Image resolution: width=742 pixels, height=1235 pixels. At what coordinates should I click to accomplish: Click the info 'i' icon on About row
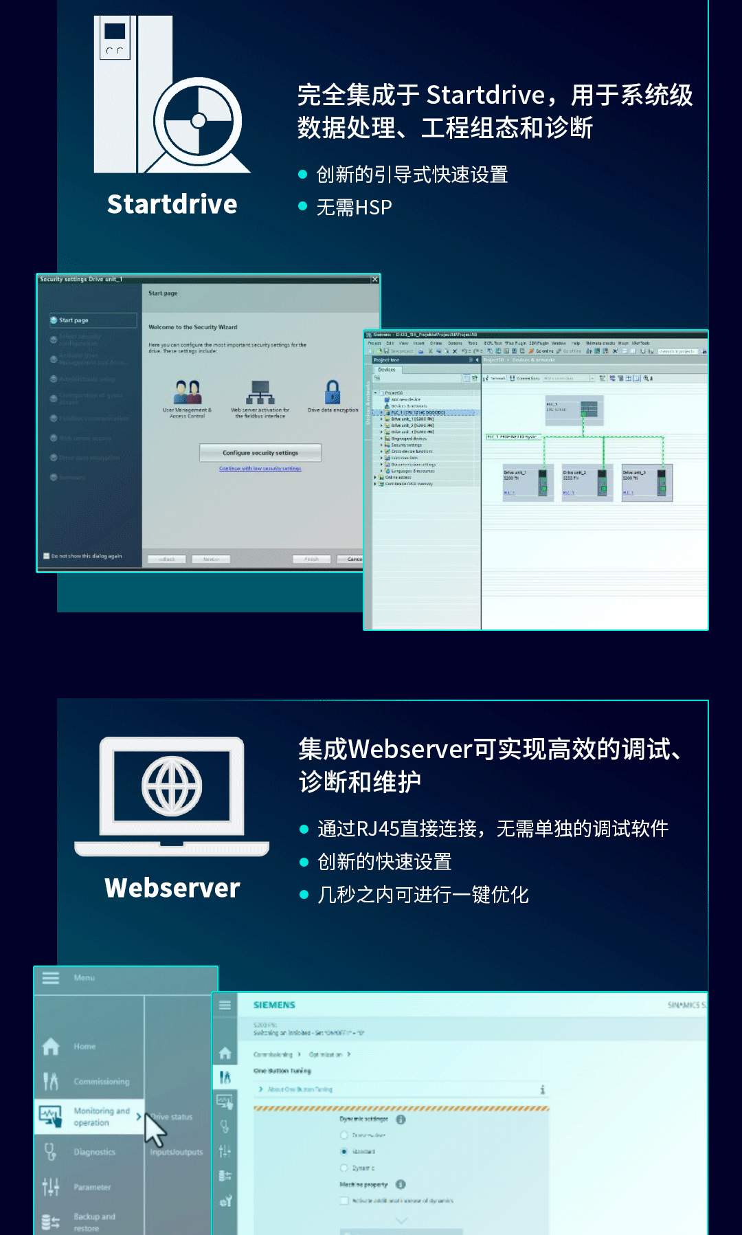point(542,1089)
